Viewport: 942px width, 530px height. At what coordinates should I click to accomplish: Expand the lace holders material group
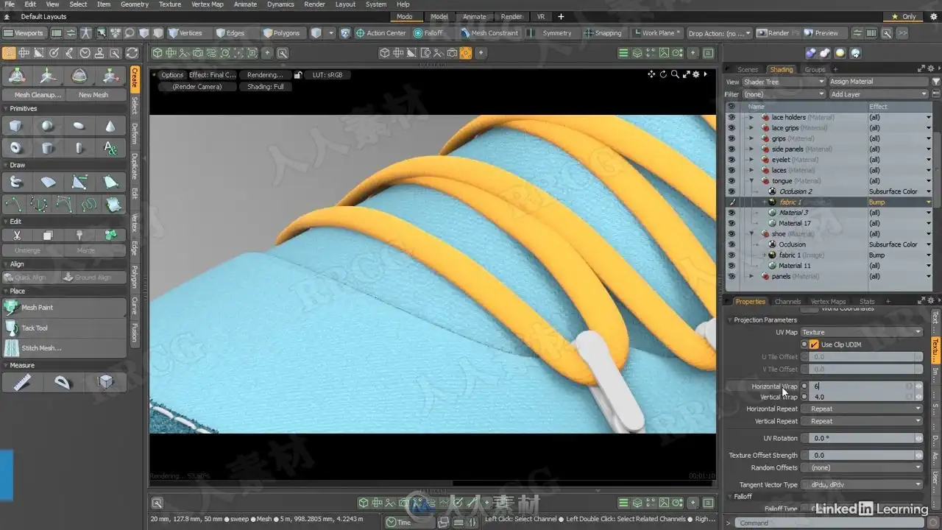[751, 117]
